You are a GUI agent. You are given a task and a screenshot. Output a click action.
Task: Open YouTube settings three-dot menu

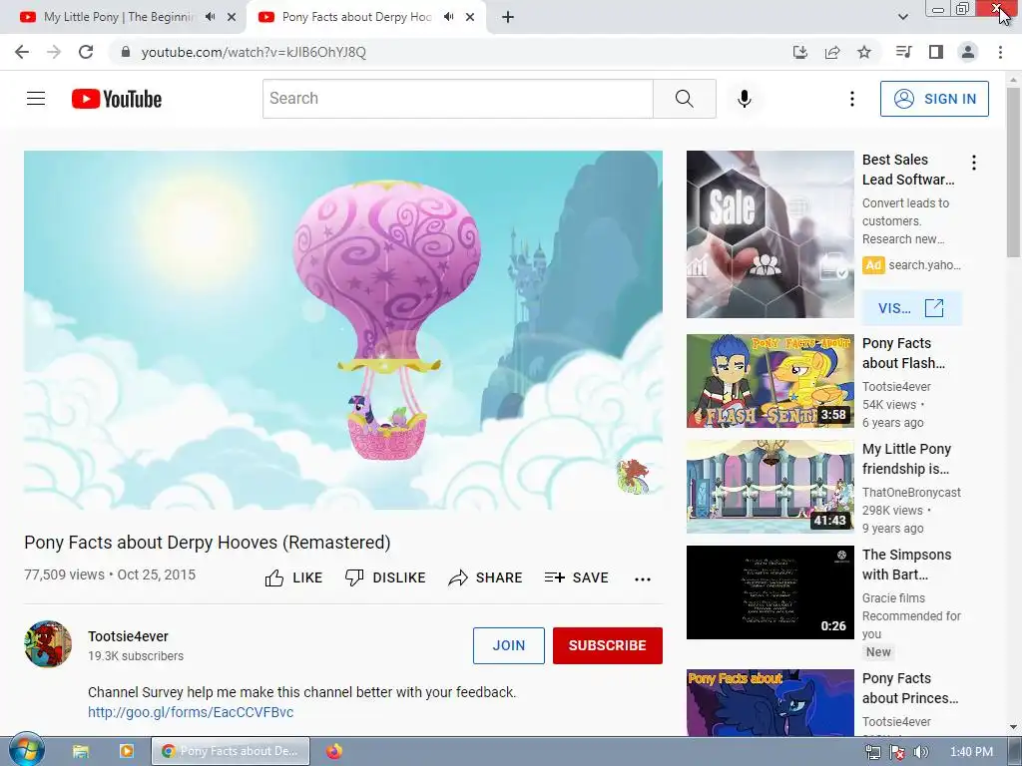[x=852, y=99]
